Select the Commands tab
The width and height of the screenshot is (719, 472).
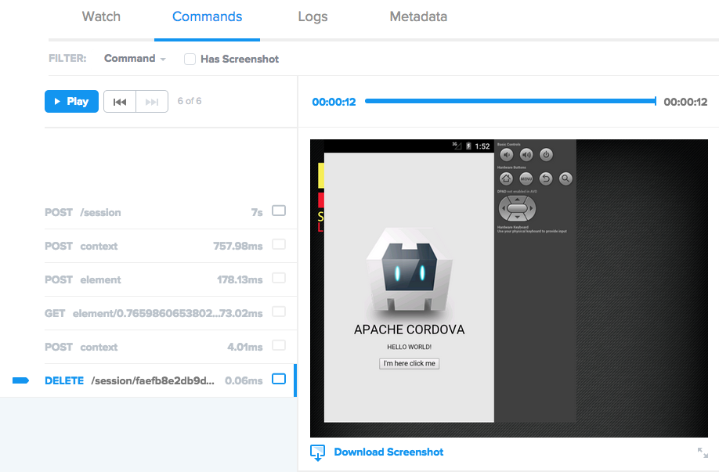point(207,16)
